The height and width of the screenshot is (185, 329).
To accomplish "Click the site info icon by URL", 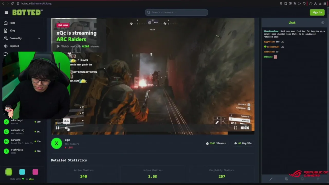I will pyautogui.click(x=18, y=4).
